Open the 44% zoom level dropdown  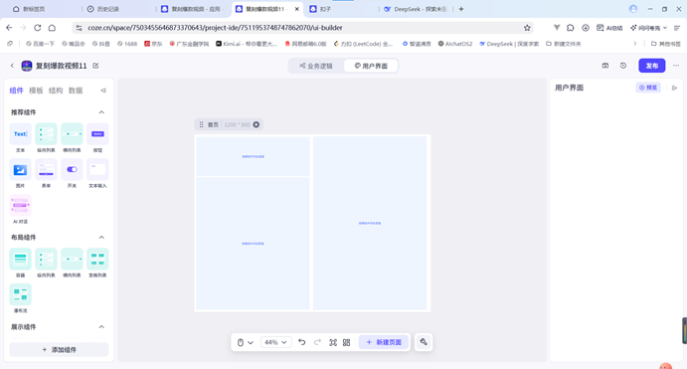(x=275, y=342)
